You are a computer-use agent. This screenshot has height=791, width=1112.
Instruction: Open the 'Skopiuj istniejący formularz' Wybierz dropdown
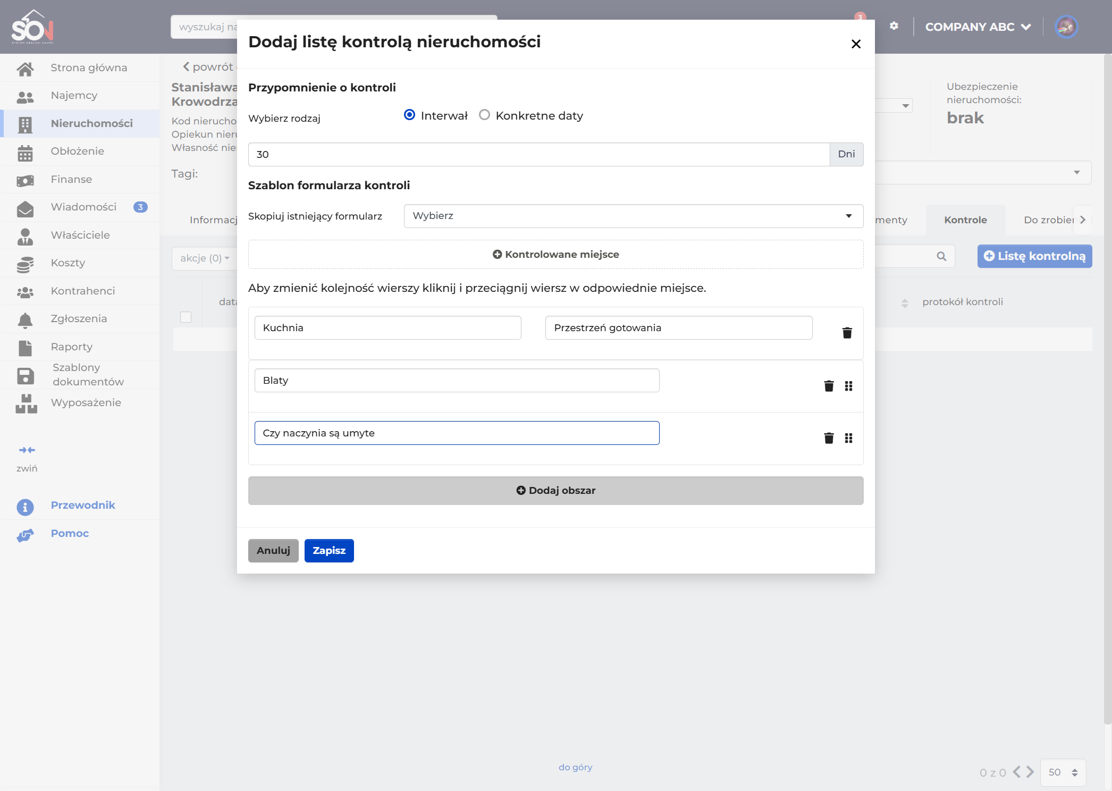(x=634, y=216)
